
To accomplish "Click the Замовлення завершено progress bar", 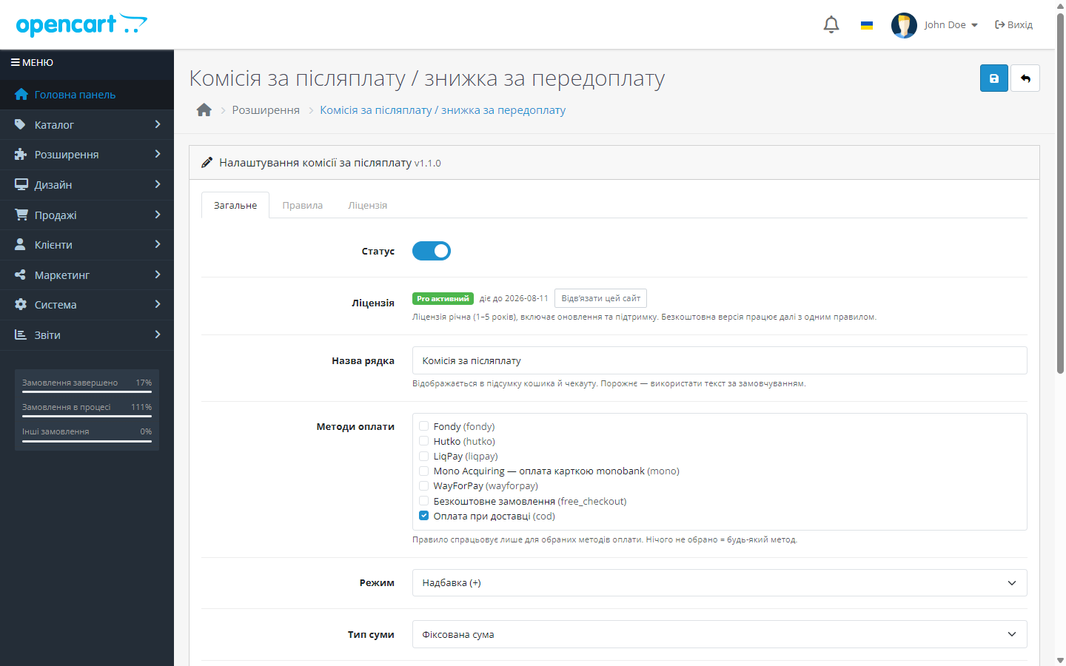I will point(87,391).
